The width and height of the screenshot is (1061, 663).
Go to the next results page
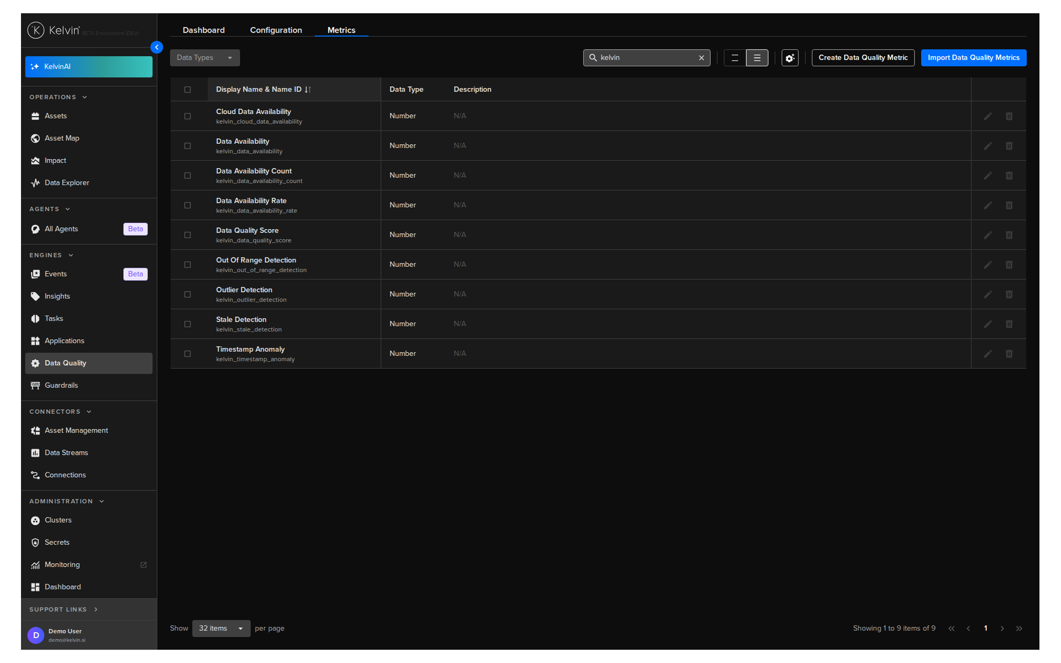[x=1002, y=629]
